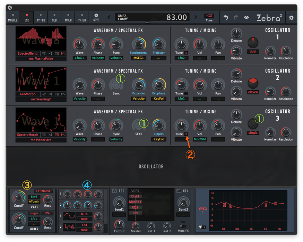Select the L low-shelf node in the EQ
Image resolution: width=303 pixels, height=242 pixels.
[231, 206]
